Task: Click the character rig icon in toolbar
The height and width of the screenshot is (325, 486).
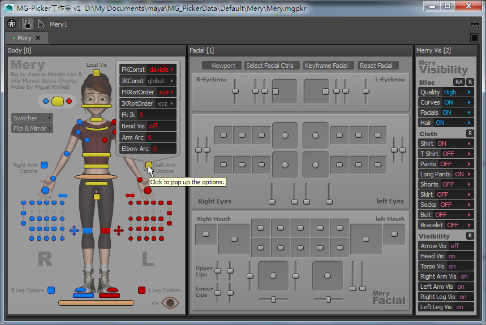Action: pos(12,24)
